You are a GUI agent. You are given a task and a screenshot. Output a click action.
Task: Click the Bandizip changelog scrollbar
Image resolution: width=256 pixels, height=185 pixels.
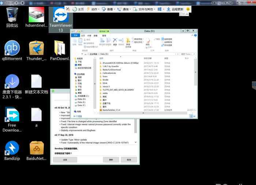click(x=136, y=126)
